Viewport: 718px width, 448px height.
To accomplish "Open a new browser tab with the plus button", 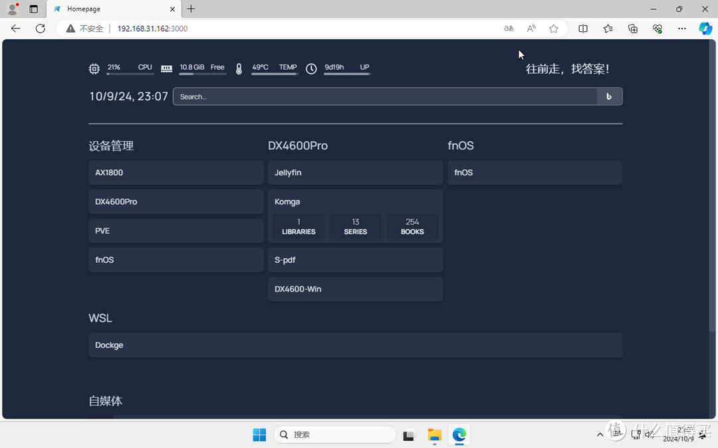I will [x=191, y=9].
